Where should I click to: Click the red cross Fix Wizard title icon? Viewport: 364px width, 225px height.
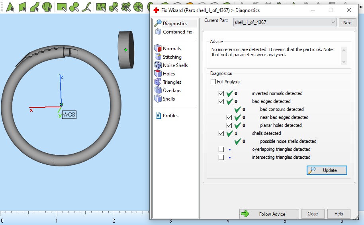[x=156, y=10]
